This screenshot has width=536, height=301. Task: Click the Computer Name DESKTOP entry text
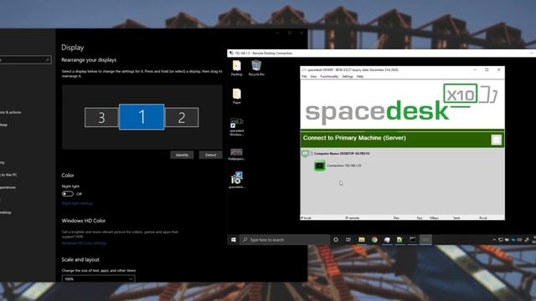click(342, 154)
